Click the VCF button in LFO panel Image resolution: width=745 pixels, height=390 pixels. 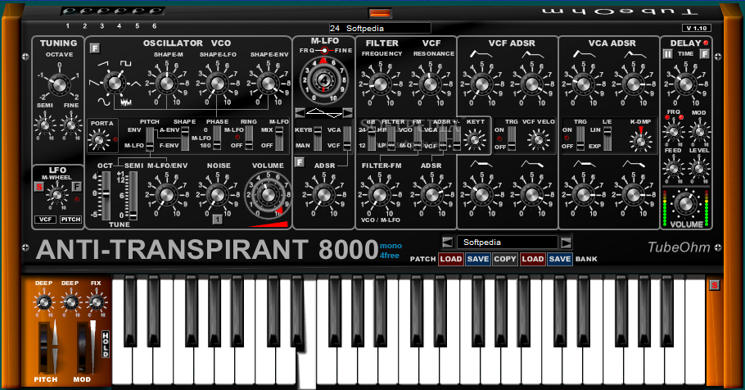[45, 220]
